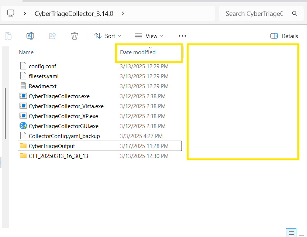
Task: Open the See more ellipsis menu
Action: pos(182,36)
